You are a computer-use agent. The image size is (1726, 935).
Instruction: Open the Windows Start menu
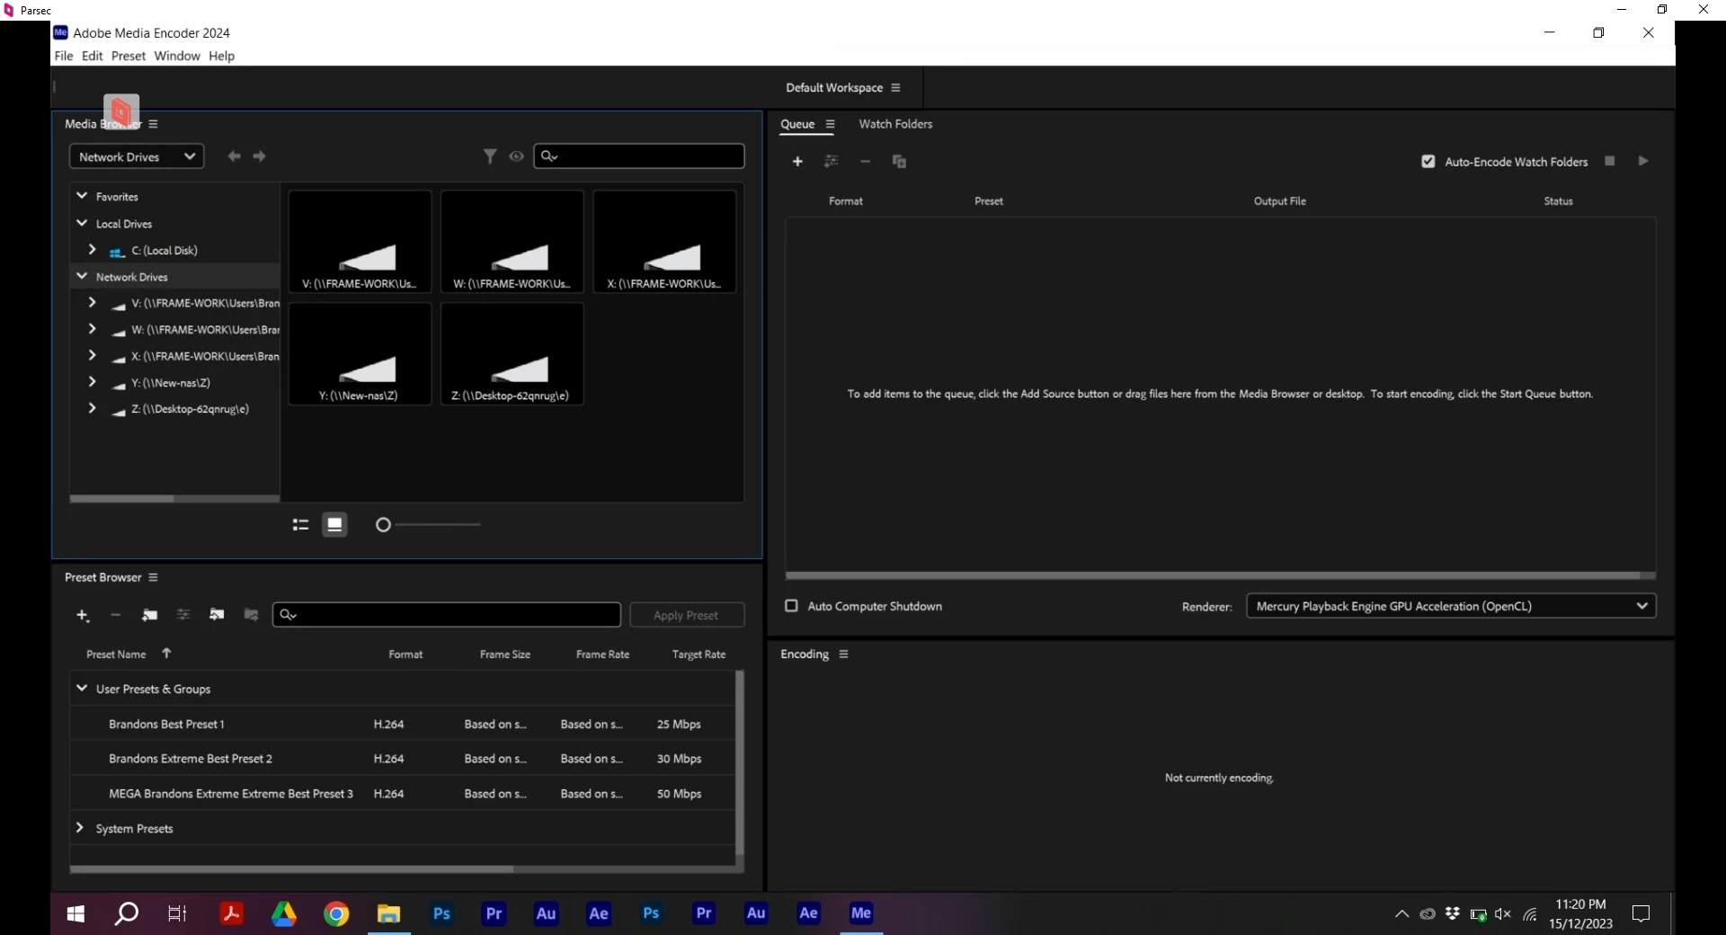pos(76,914)
